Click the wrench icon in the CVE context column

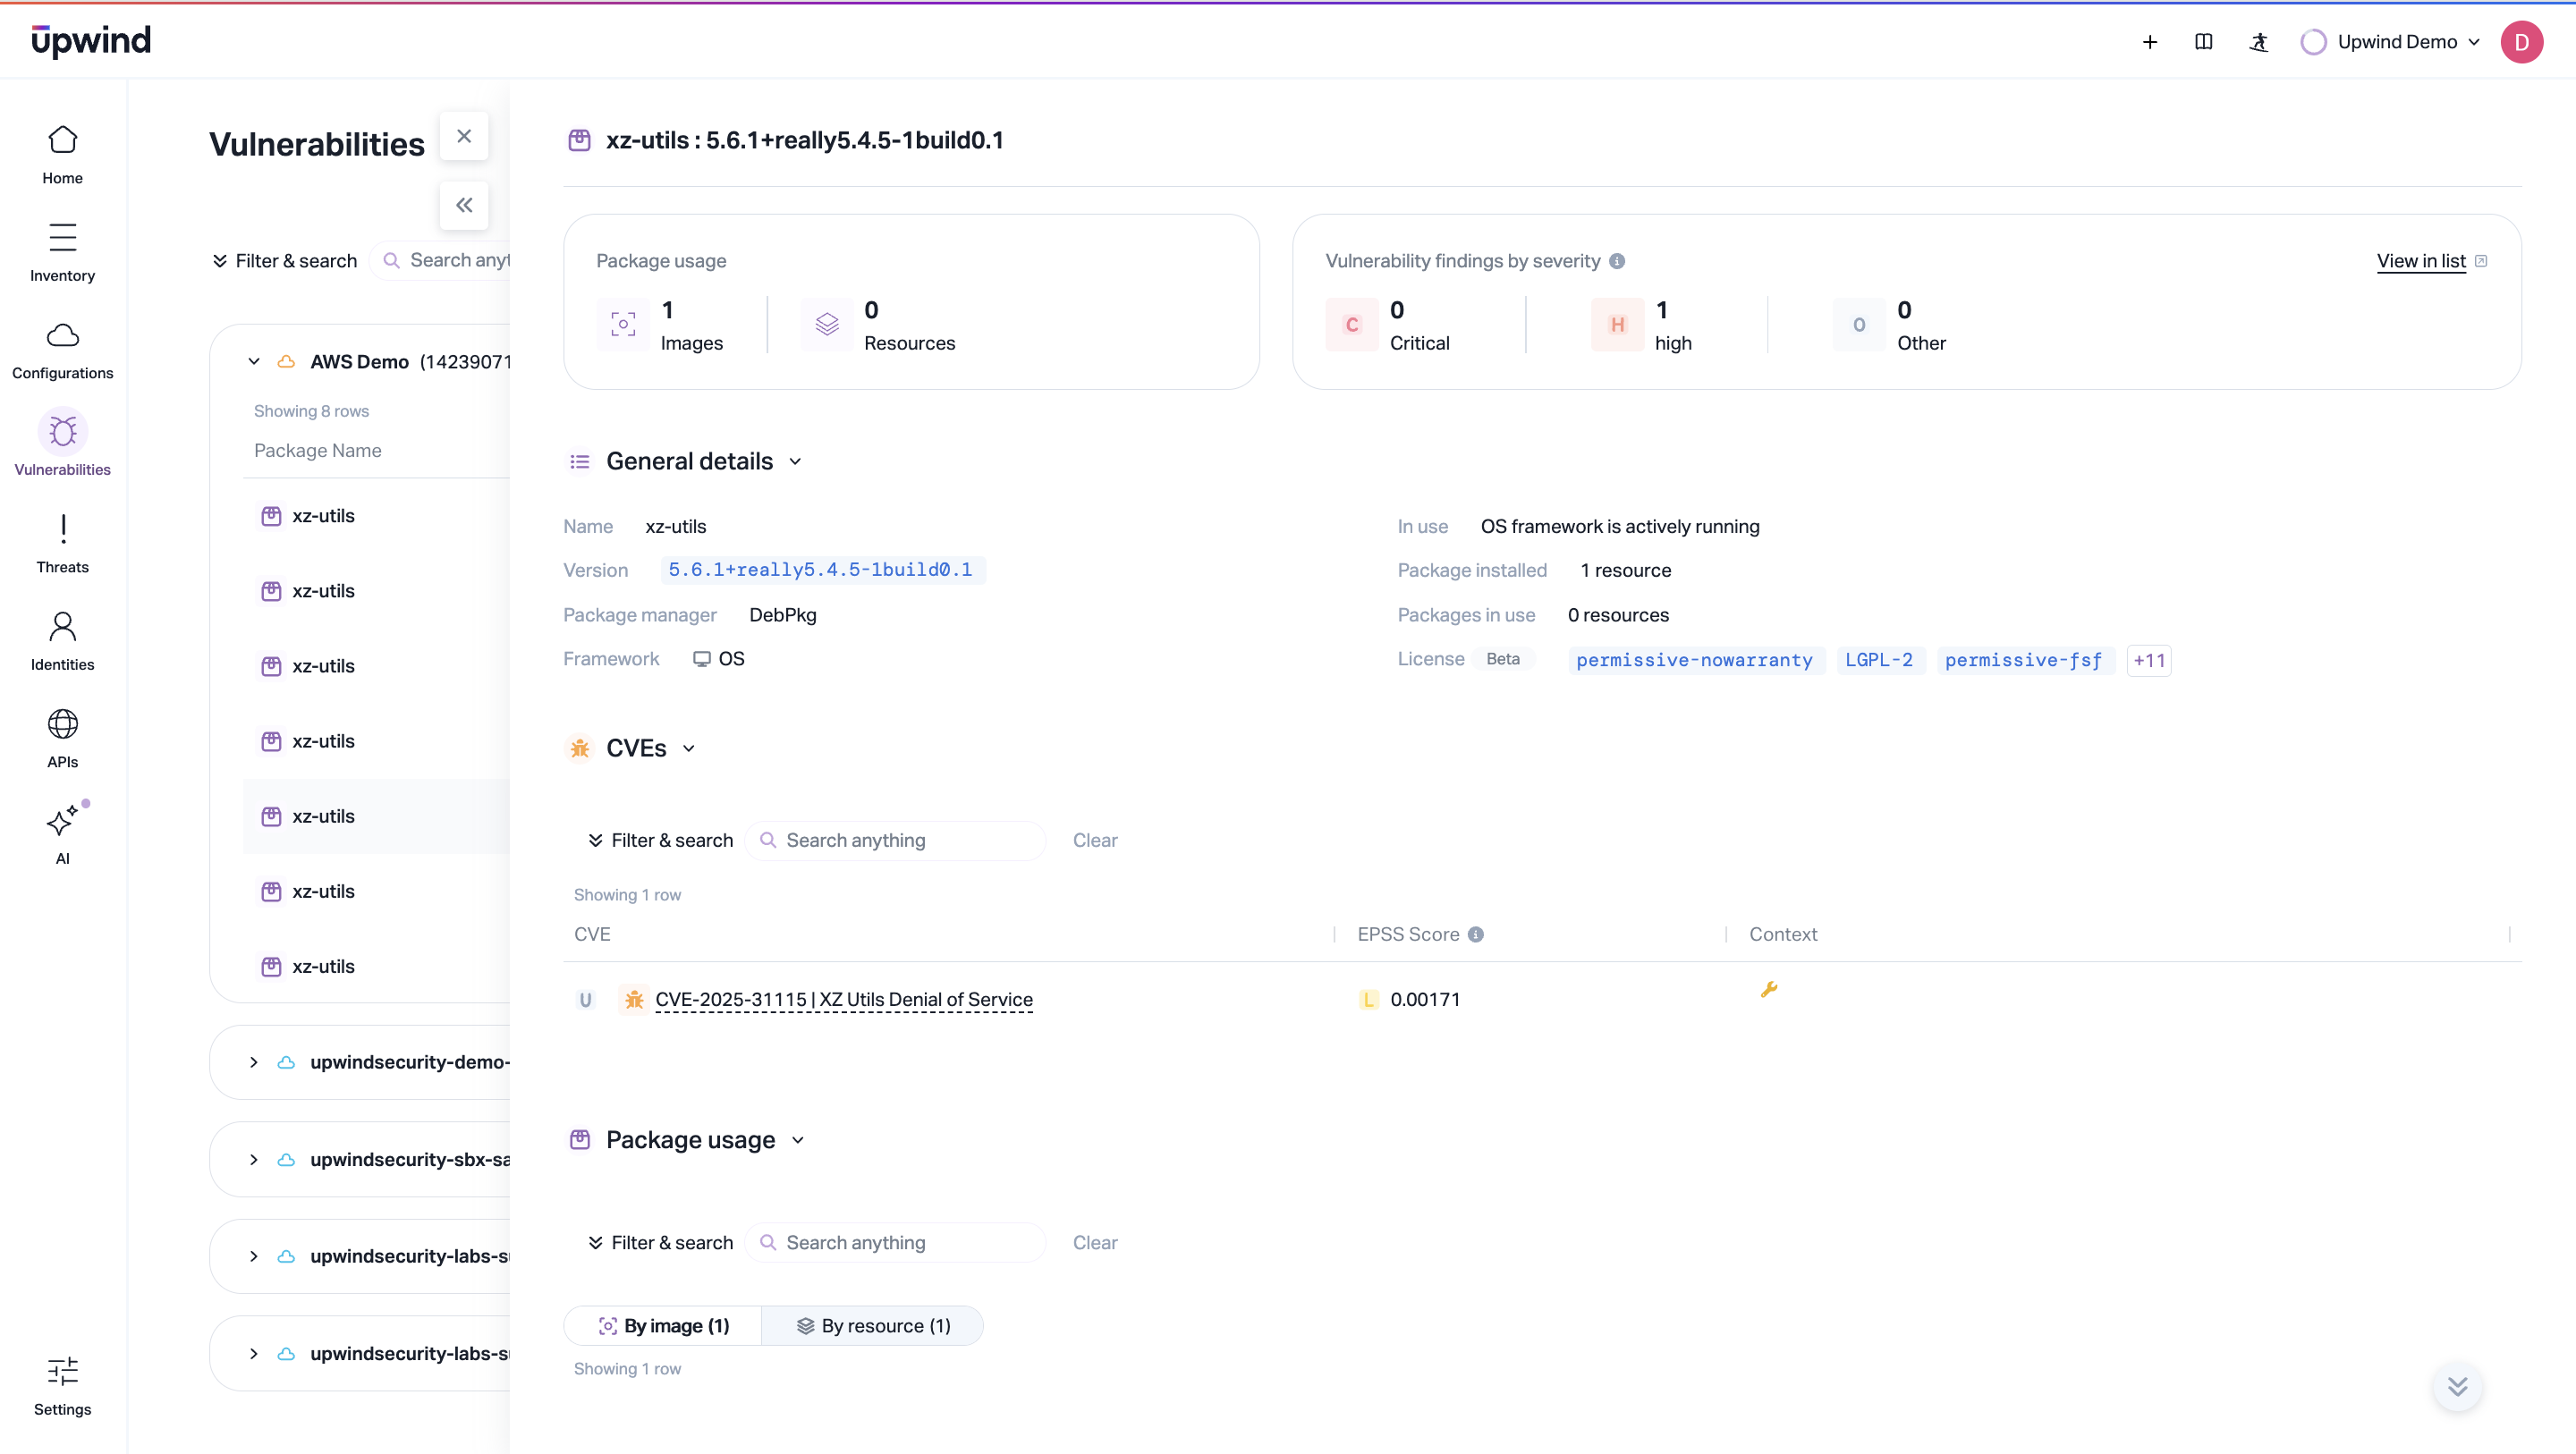1770,990
